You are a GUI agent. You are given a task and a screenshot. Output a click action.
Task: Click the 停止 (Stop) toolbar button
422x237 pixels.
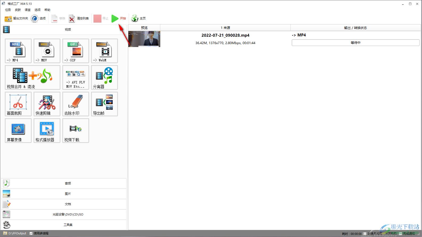[101, 18]
